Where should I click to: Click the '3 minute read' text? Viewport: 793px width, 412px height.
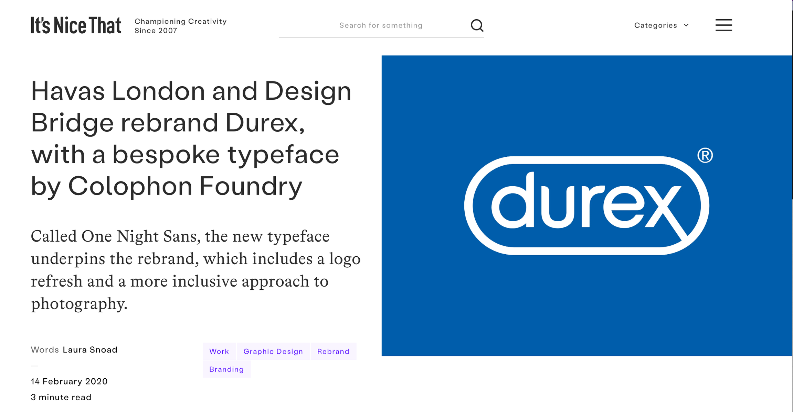(x=61, y=397)
